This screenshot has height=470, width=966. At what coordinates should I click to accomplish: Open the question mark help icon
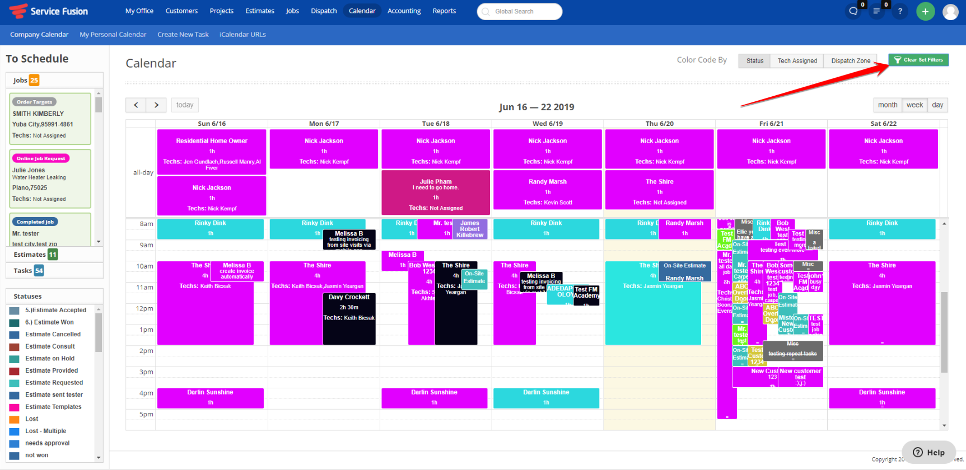click(x=900, y=11)
